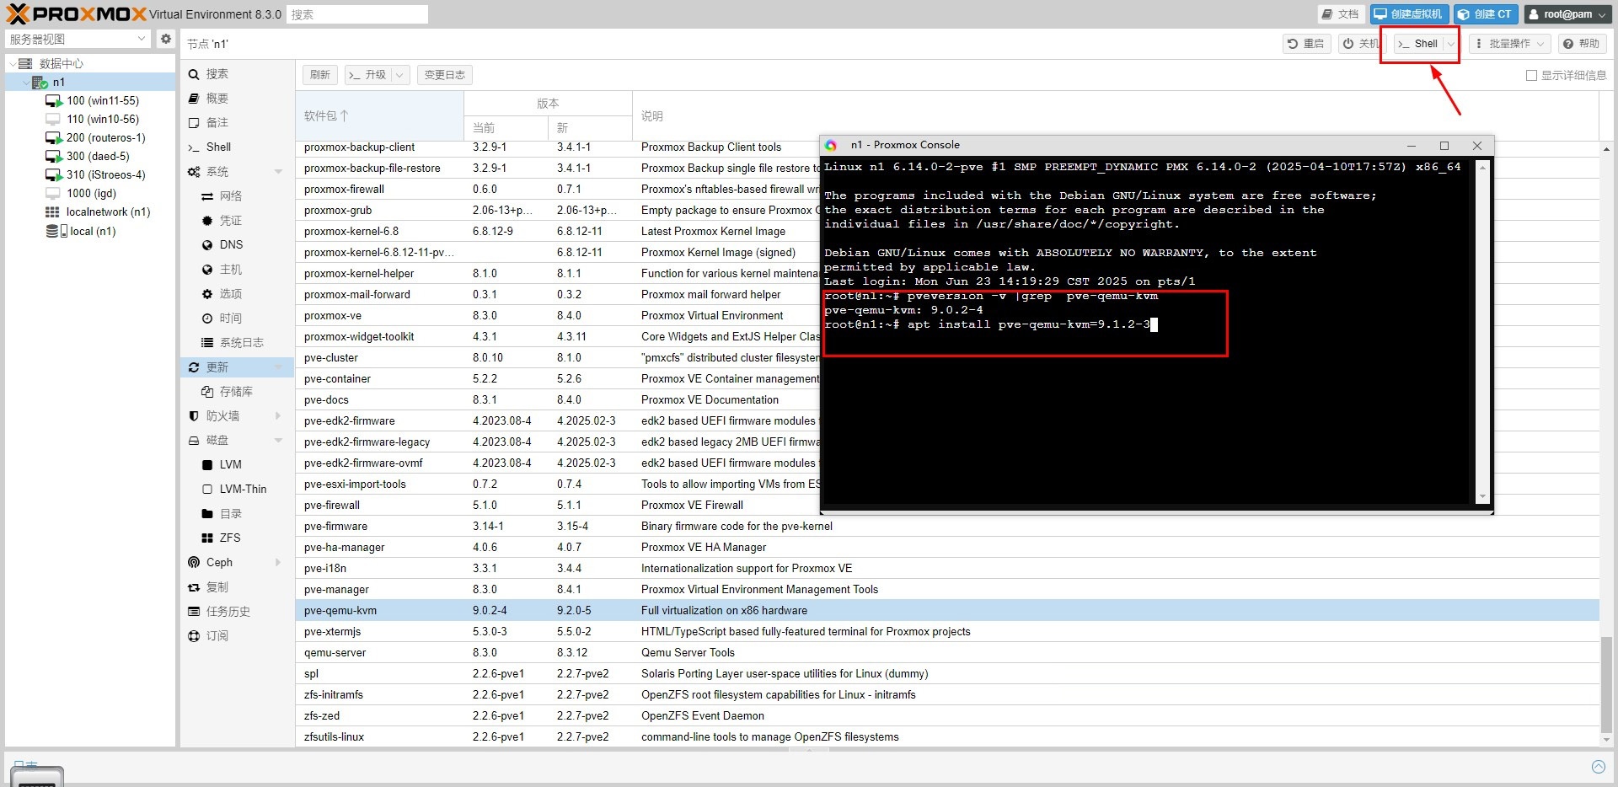Open 存储库 repositories page
Viewport: 1618px width, 787px height.
click(238, 391)
